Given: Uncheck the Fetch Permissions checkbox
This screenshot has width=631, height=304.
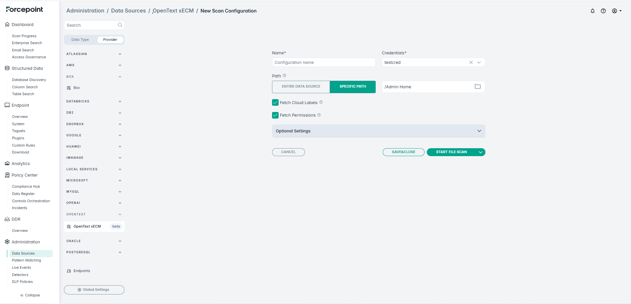Looking at the screenshot, I should (x=275, y=115).
